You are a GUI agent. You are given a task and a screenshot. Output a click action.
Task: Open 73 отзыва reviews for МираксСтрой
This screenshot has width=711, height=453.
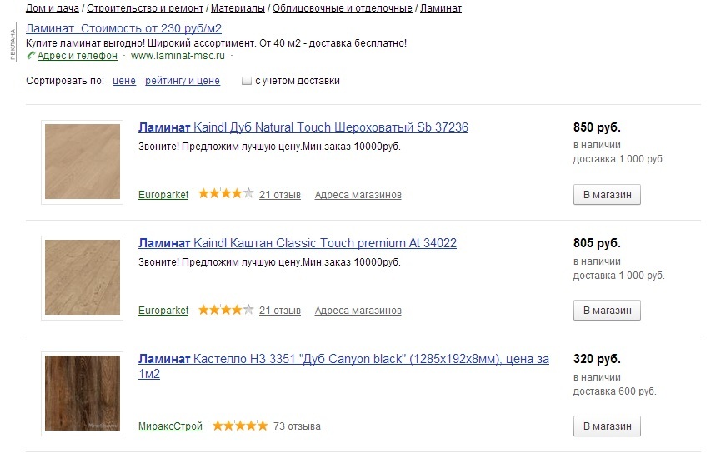tap(297, 426)
